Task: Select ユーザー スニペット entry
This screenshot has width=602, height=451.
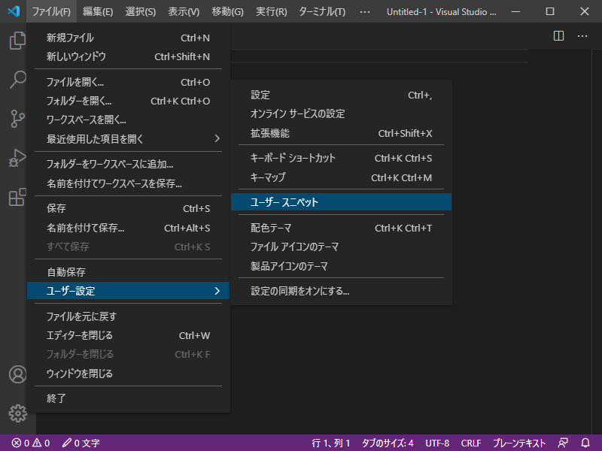Action: (x=341, y=201)
